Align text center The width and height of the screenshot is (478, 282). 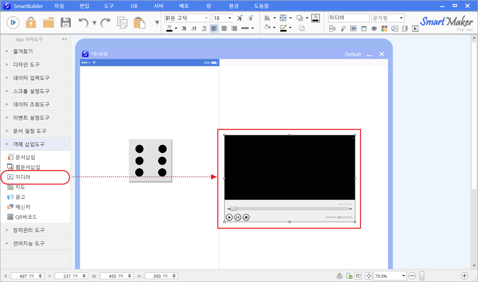(224, 29)
